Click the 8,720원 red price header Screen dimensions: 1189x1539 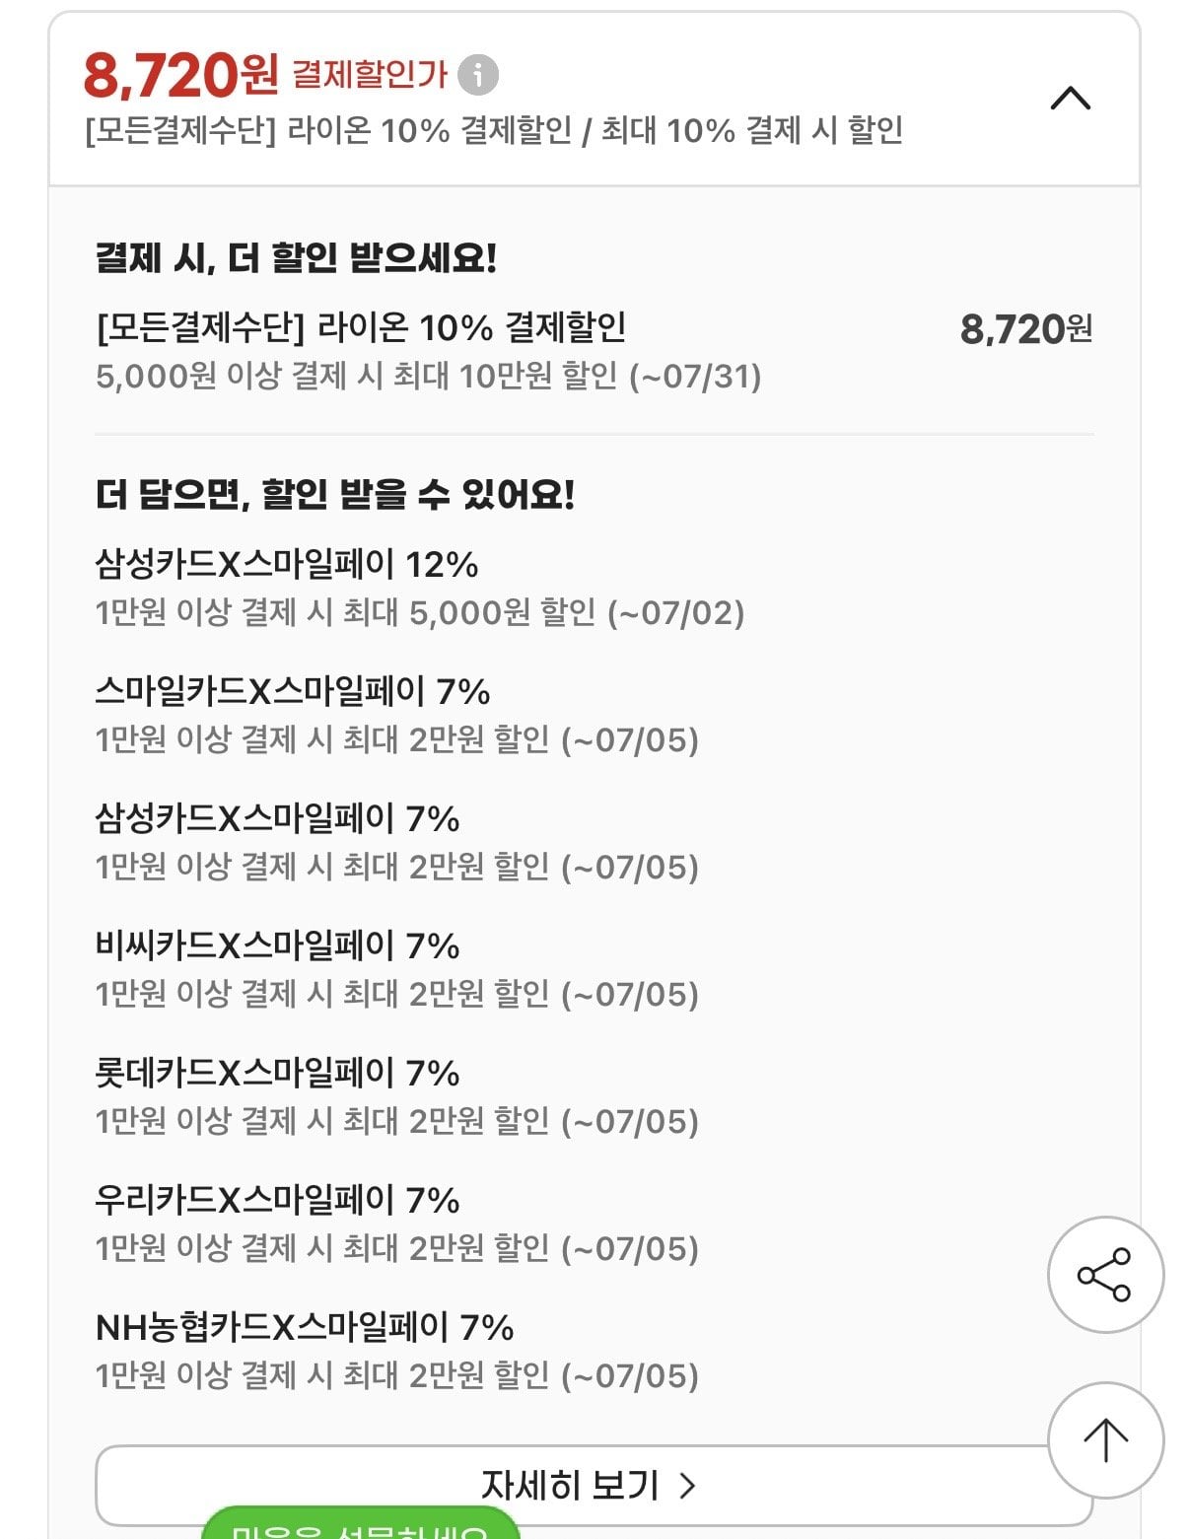point(181,75)
